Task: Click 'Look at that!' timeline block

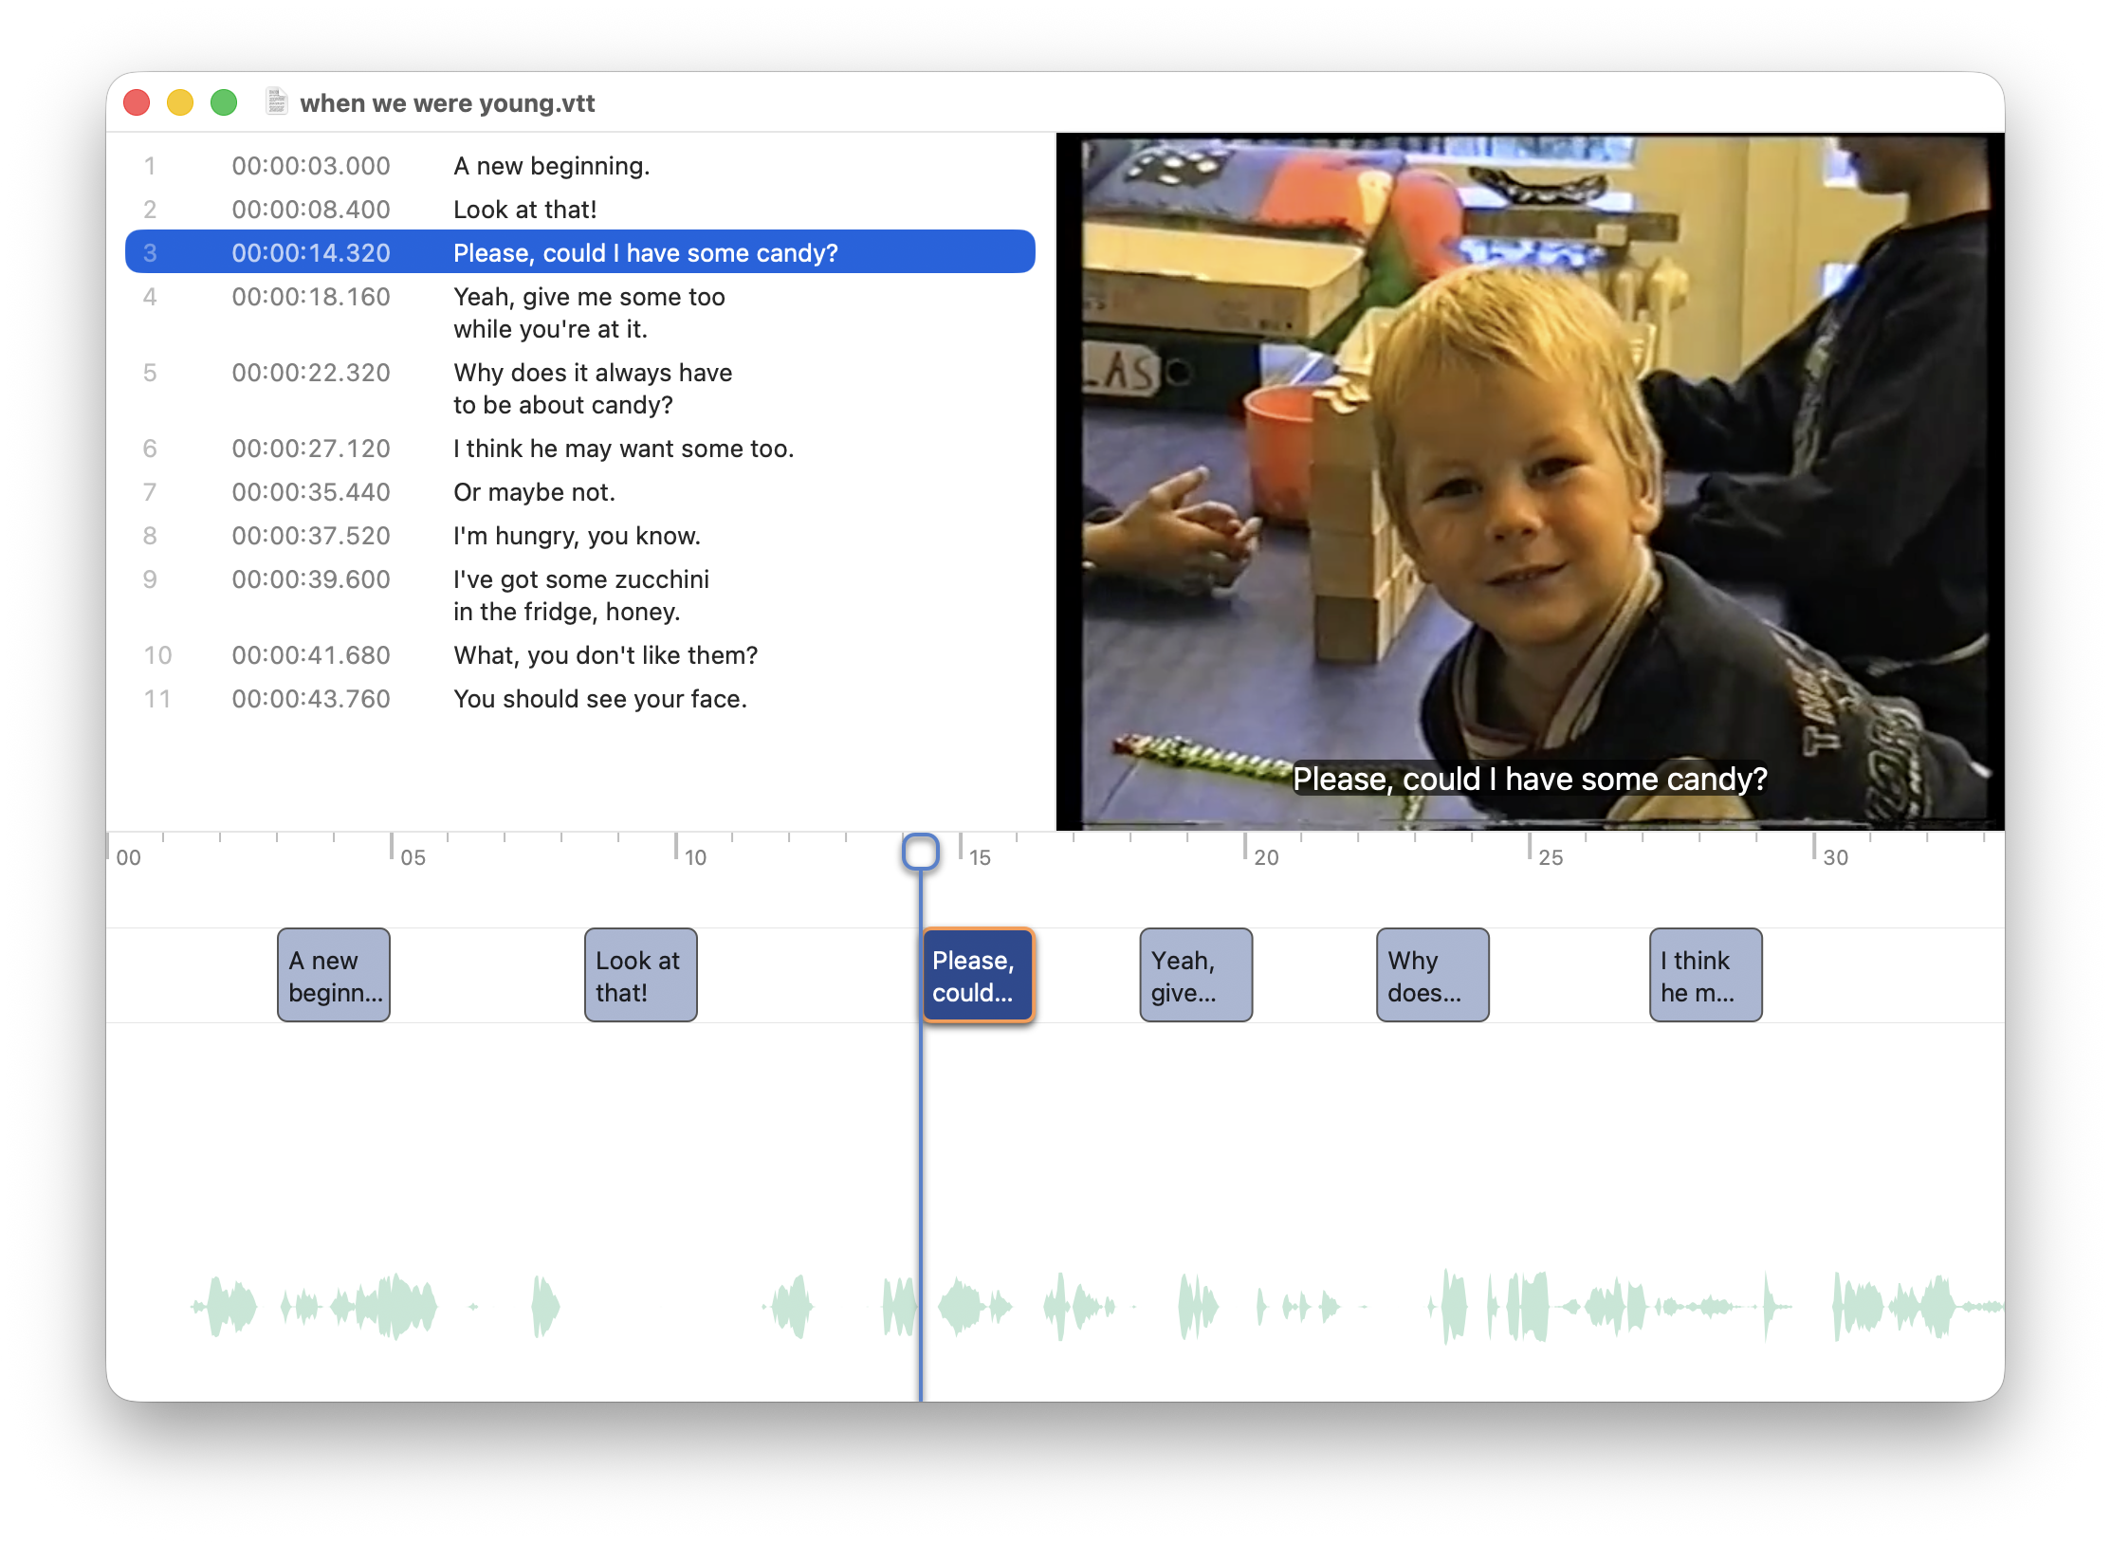Action: [x=640, y=975]
